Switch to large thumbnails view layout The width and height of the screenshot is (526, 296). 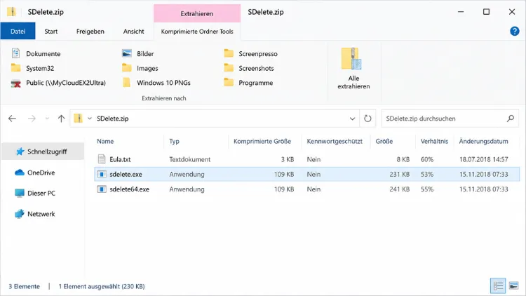[513, 286]
